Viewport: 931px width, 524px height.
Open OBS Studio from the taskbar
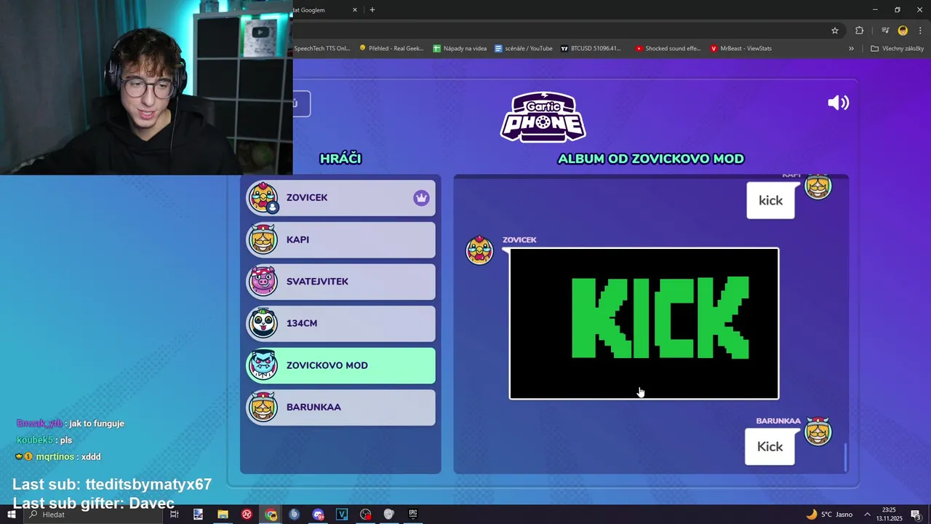click(365, 515)
